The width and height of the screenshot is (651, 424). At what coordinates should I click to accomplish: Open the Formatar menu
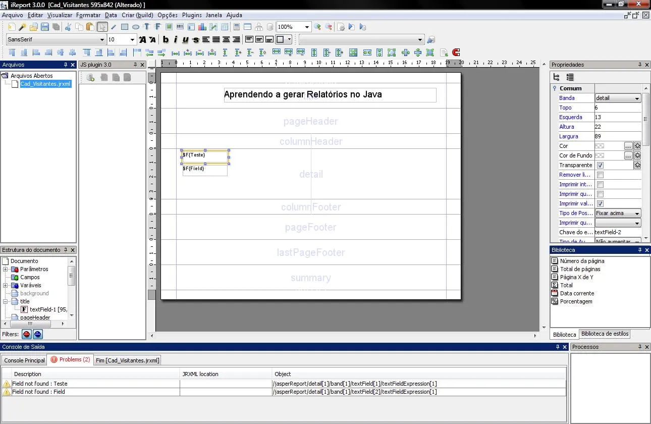88,15
